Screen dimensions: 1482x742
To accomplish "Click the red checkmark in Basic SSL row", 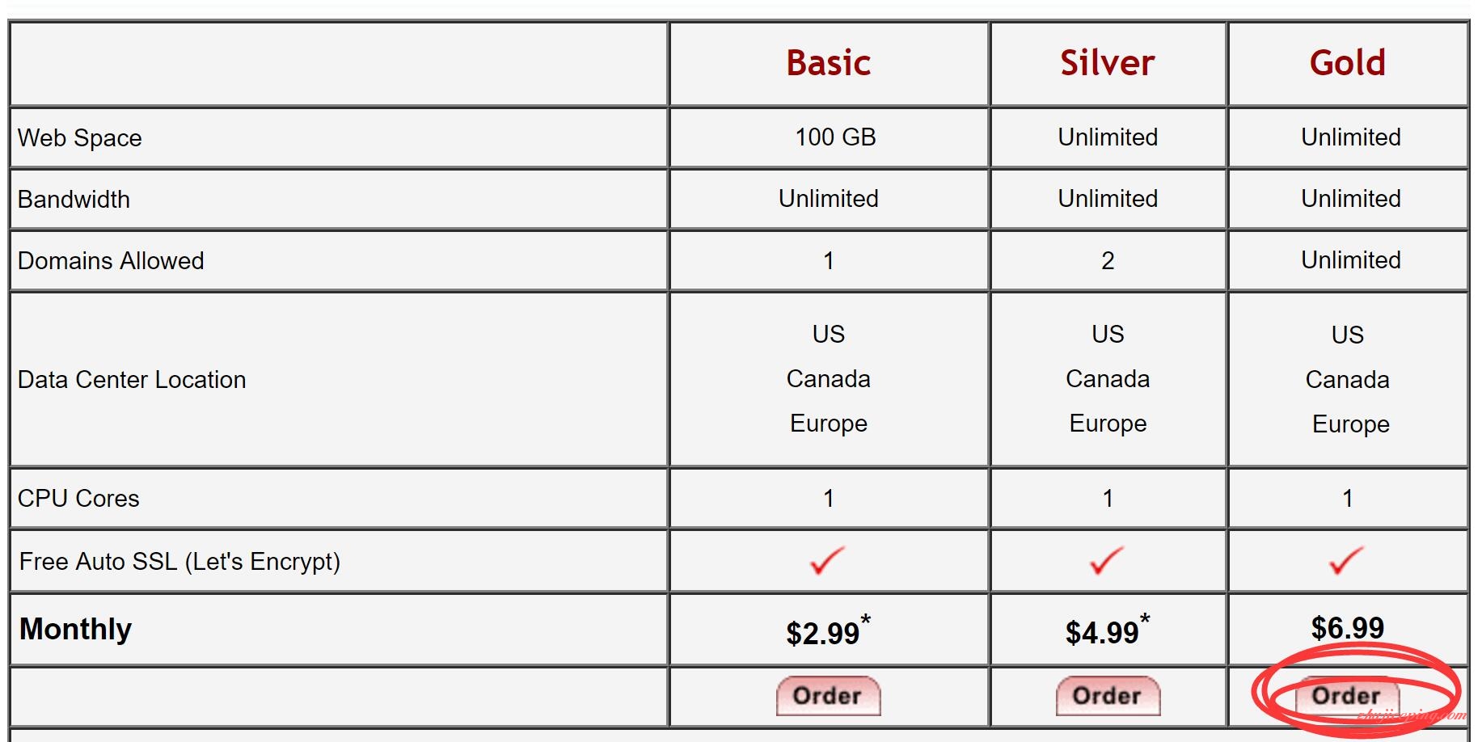I will 827,560.
